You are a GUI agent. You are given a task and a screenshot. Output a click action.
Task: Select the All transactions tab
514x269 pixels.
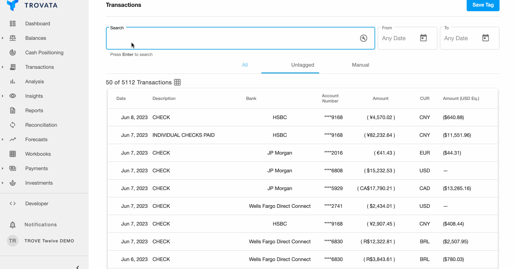pyautogui.click(x=245, y=65)
